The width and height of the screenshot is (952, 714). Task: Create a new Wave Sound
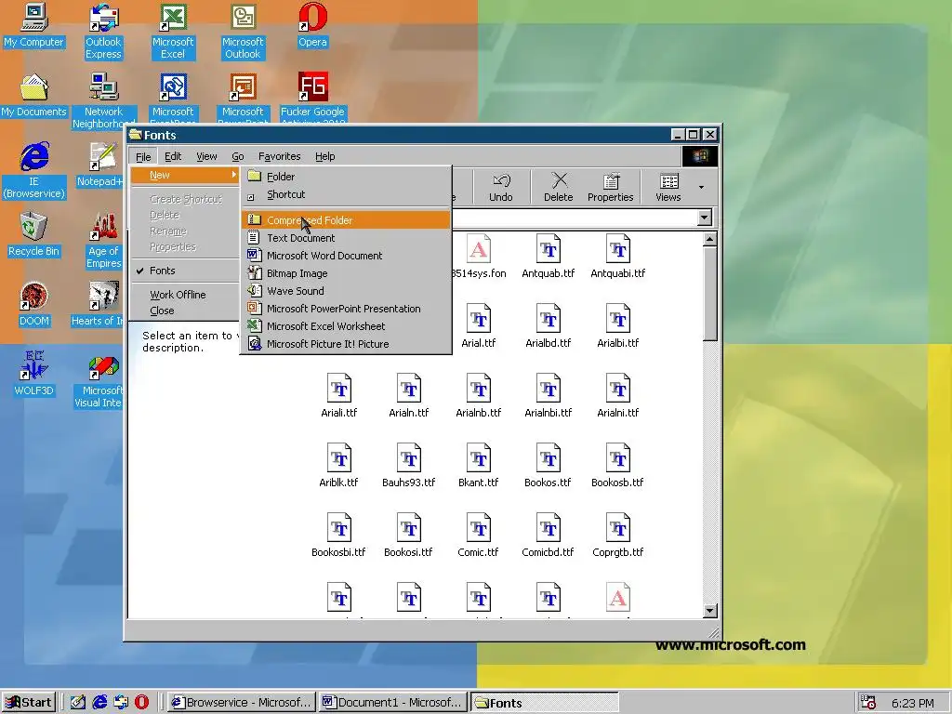[x=346, y=291]
